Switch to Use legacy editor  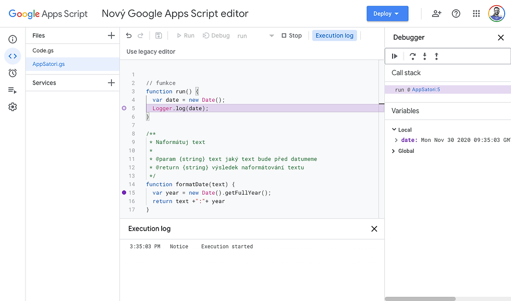coord(151,52)
